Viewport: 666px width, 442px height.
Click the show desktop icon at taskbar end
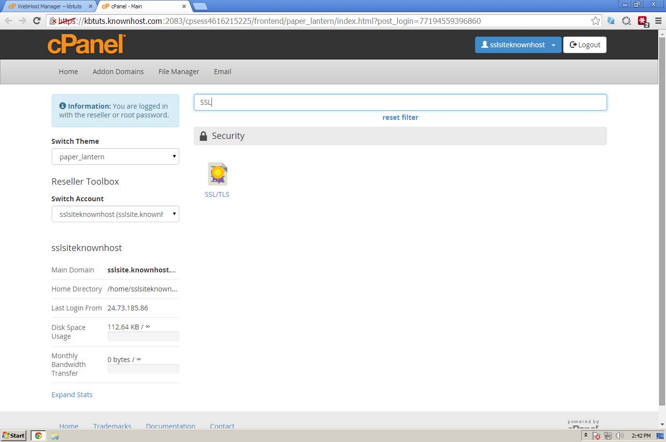tap(661, 436)
